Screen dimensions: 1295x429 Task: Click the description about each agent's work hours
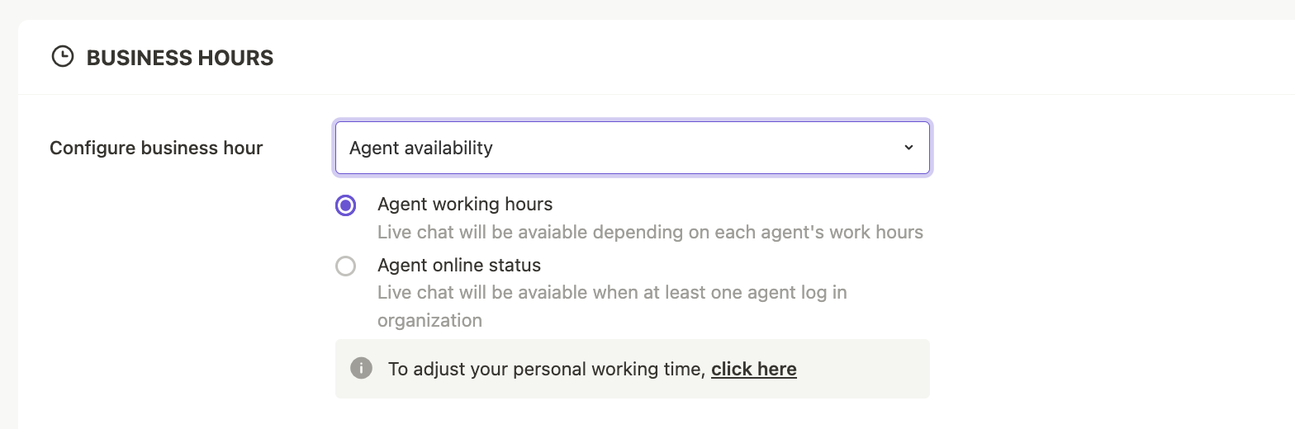click(x=650, y=232)
